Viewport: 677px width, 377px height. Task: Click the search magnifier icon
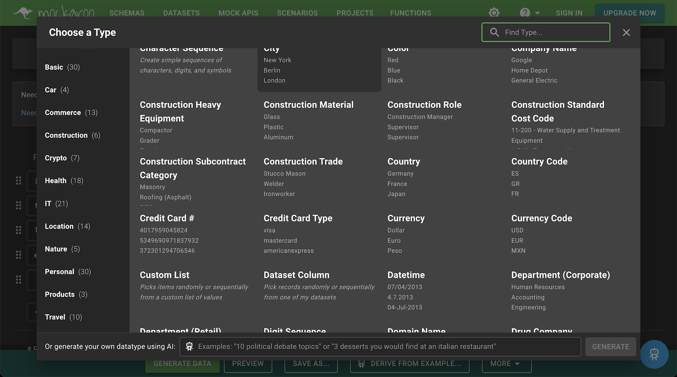coord(494,32)
